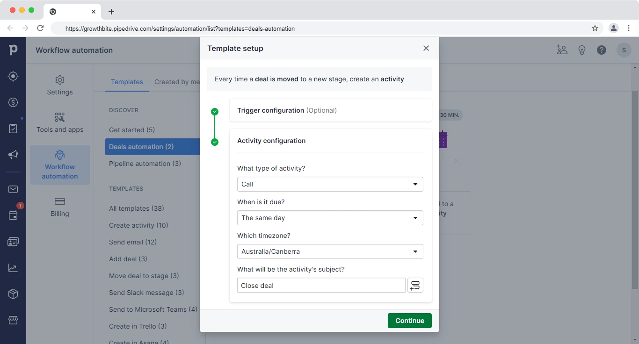Open Marketplace store icon in sidebar
Screen dimensions: 639x344
tap(13, 320)
